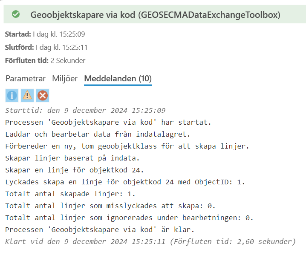The image size is (306, 255).
Task: Toggle the warning messages filter icon
Action: click(27, 95)
